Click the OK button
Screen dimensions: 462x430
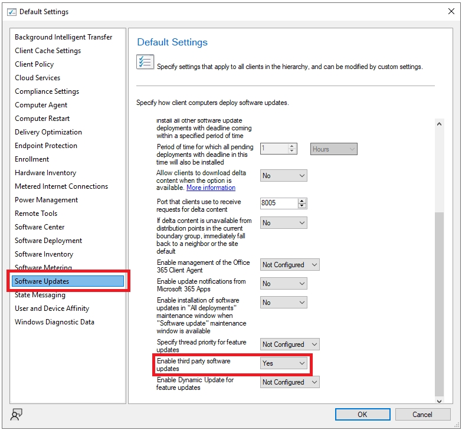pyautogui.click(x=362, y=414)
